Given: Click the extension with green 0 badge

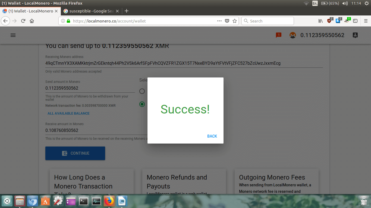Looking at the screenshot, I should tap(347, 21).
